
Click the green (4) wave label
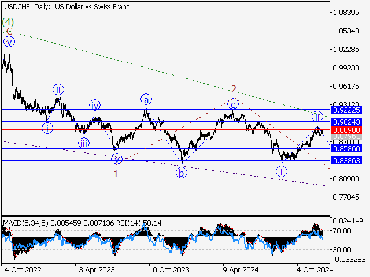(8, 22)
